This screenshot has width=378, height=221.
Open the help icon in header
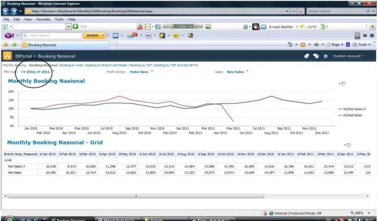[x=325, y=56]
